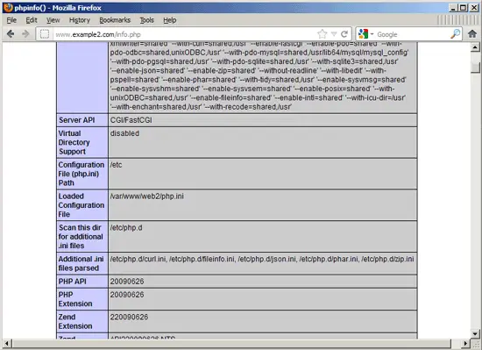Open the Help menu
Screen dimensions: 482x350
click(x=169, y=20)
